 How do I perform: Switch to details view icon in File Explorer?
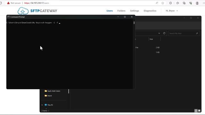(196, 111)
